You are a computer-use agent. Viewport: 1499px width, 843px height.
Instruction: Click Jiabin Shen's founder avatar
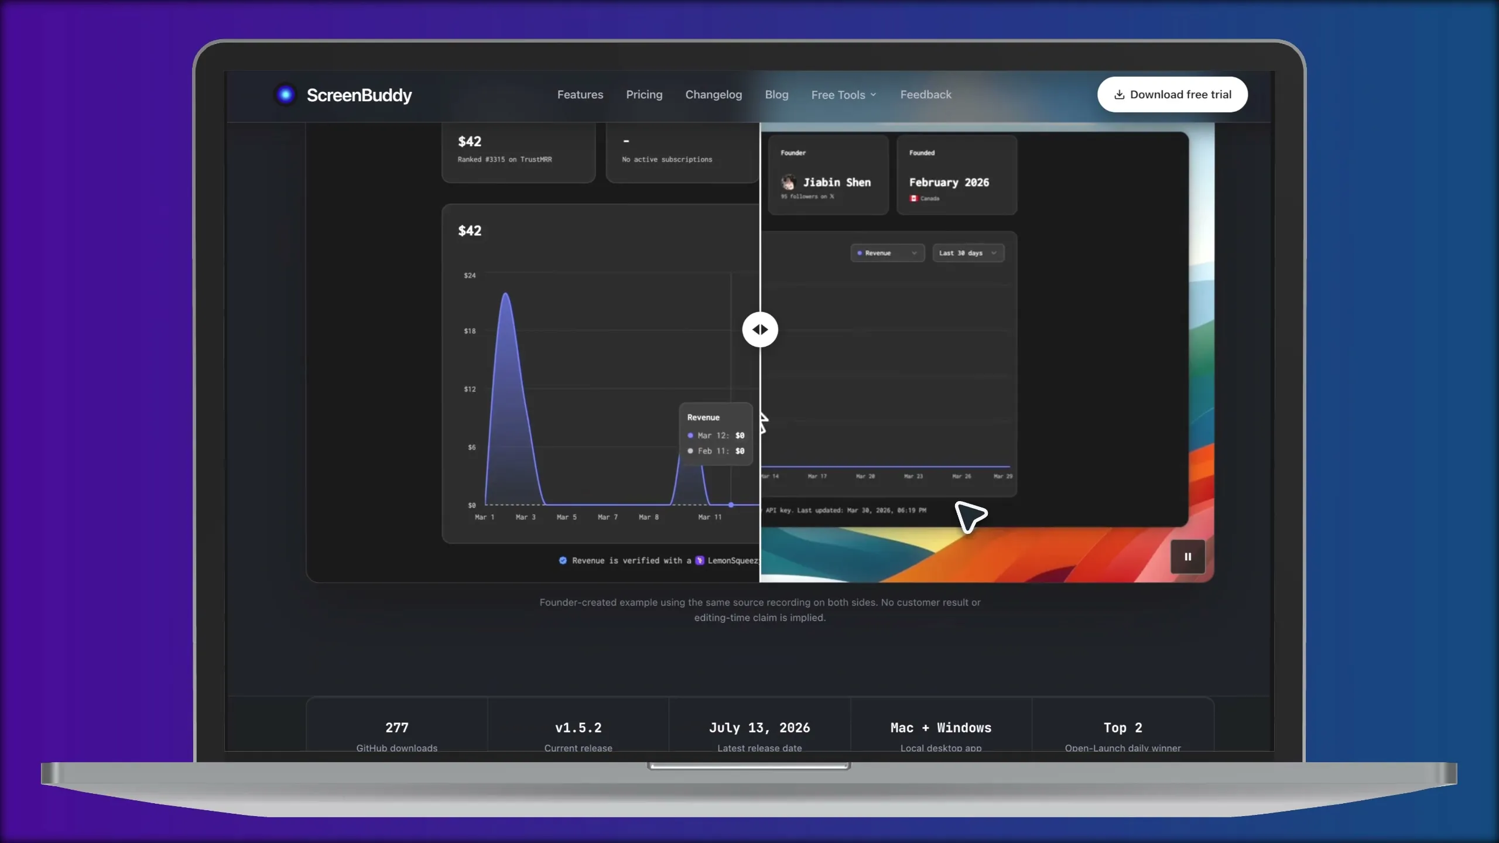click(x=789, y=182)
